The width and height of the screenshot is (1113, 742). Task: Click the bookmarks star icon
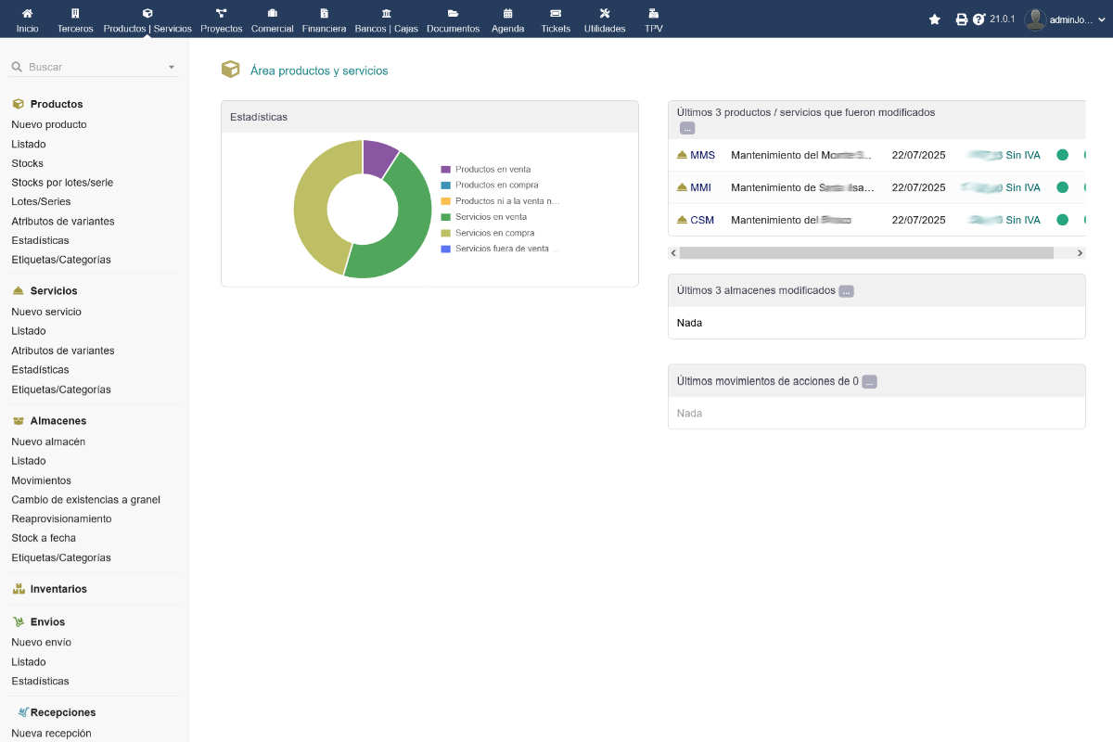point(935,19)
